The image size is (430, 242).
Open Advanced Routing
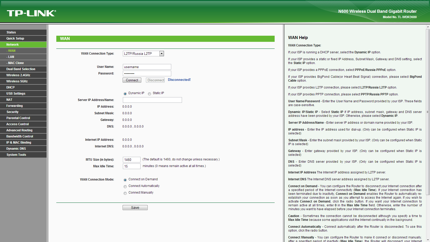click(23, 130)
